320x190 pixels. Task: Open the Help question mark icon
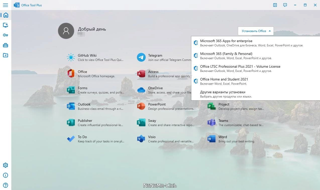tap(6, 185)
